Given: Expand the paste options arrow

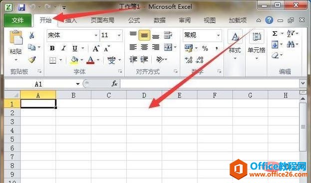Looking at the screenshot, I should pyautogui.click(x=16, y=60).
